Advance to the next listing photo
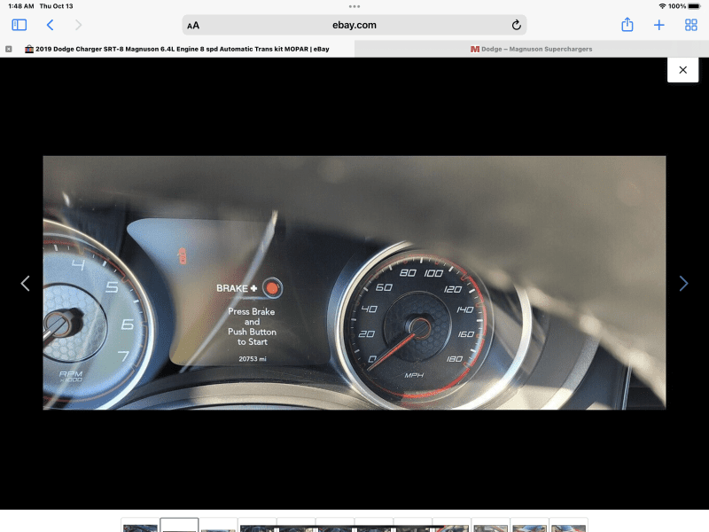Screen dimensions: 709x532 [x=683, y=283]
